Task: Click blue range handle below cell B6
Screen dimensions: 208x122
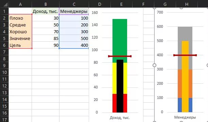Action: (59, 48)
